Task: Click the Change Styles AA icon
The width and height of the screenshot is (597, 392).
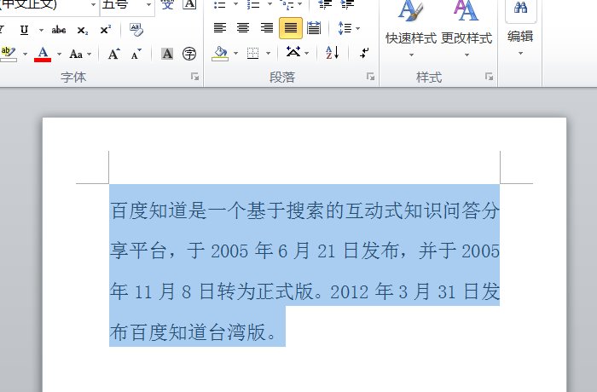Action: point(466,11)
